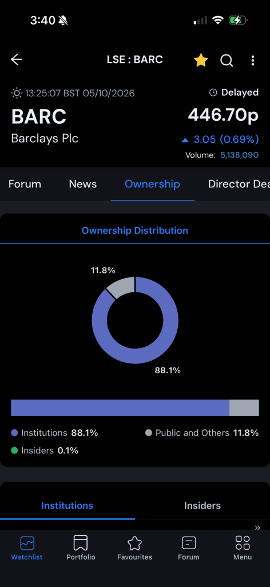Tap the battery charging status icon
The width and height of the screenshot is (270, 587).
point(239,20)
